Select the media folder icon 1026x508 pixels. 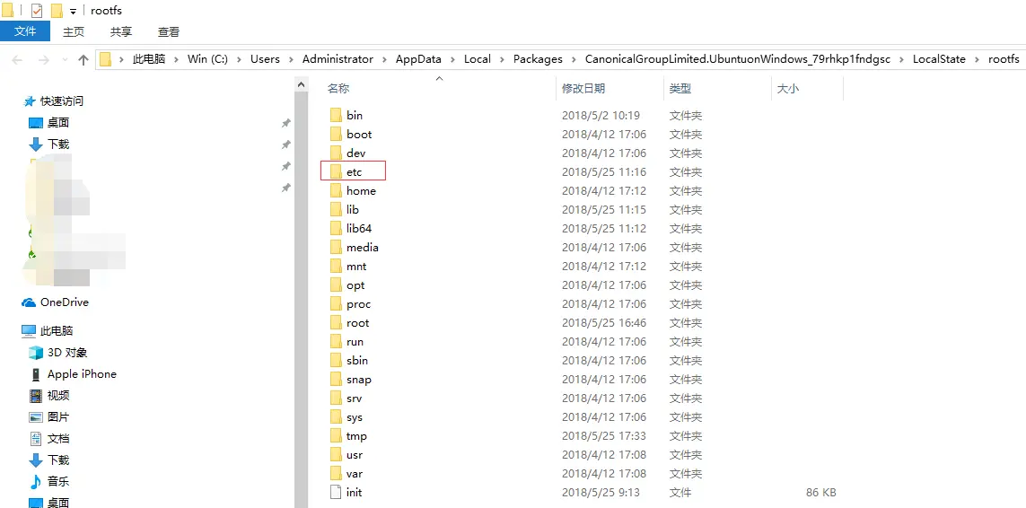(336, 248)
